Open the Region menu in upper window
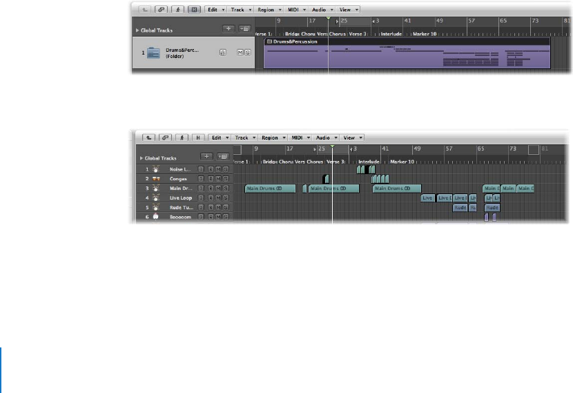573x393 pixels. (269, 10)
